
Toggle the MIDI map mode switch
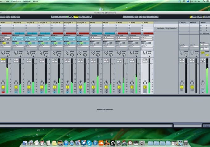pos(200,17)
